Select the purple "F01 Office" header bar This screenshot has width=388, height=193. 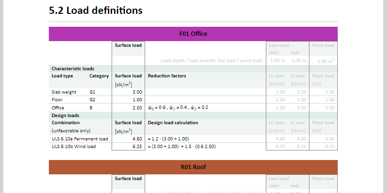pyautogui.click(x=193, y=34)
